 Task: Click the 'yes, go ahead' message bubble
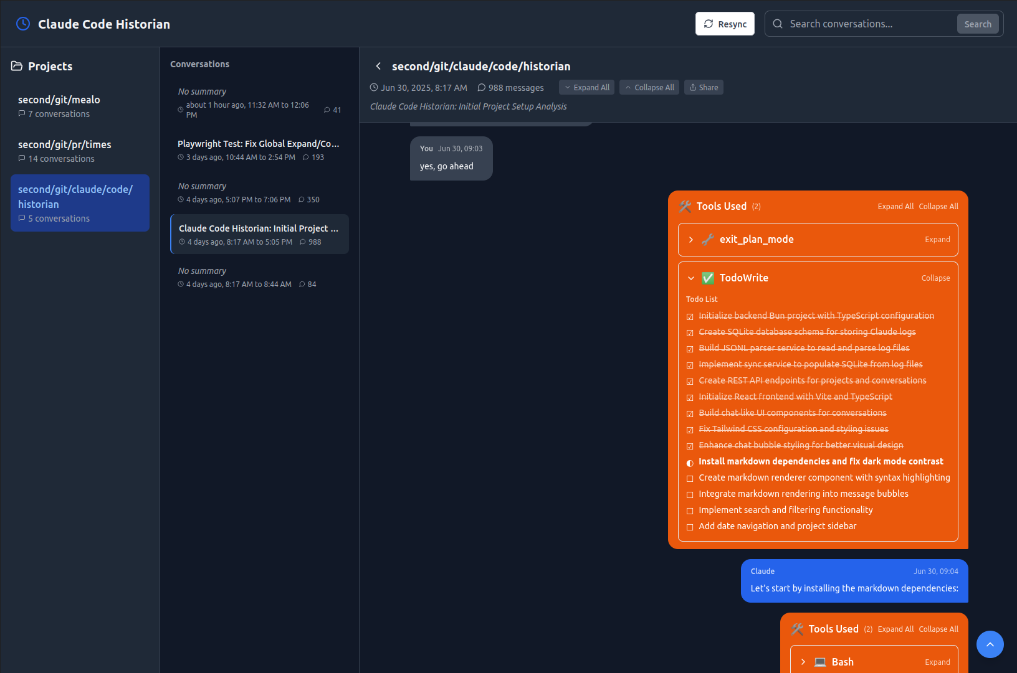click(451, 158)
